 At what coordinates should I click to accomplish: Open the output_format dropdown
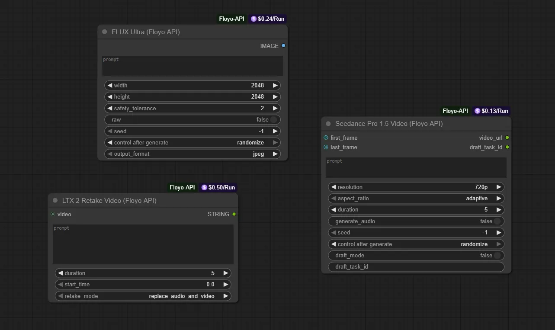pos(192,154)
